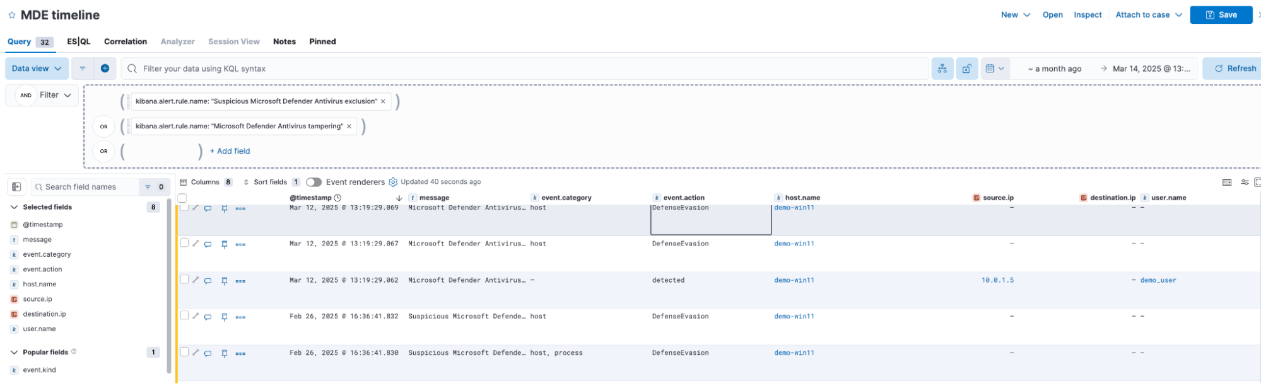Viewport: 1261px width, 384px height.
Task: Mark MDE timeline as favorite with the star
Action: point(12,15)
